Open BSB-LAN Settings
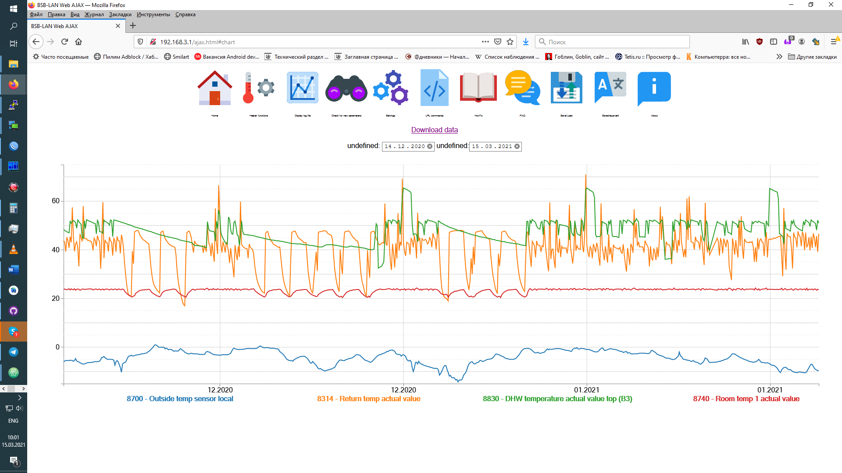 390,88
